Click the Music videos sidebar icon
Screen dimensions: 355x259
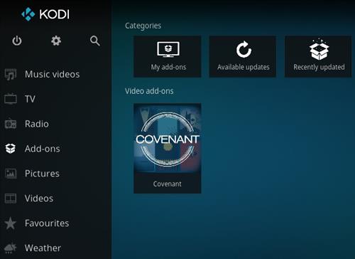click(x=11, y=75)
